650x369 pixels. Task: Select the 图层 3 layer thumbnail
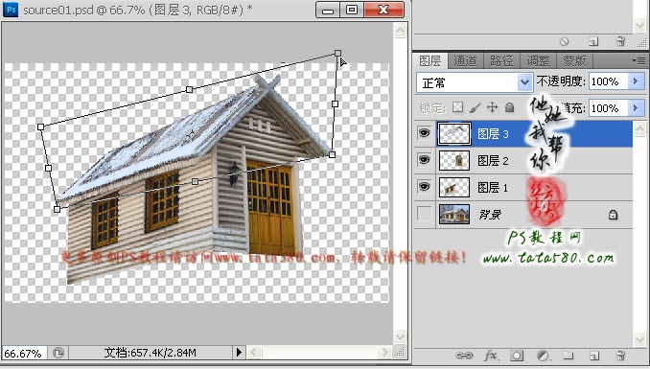click(454, 133)
